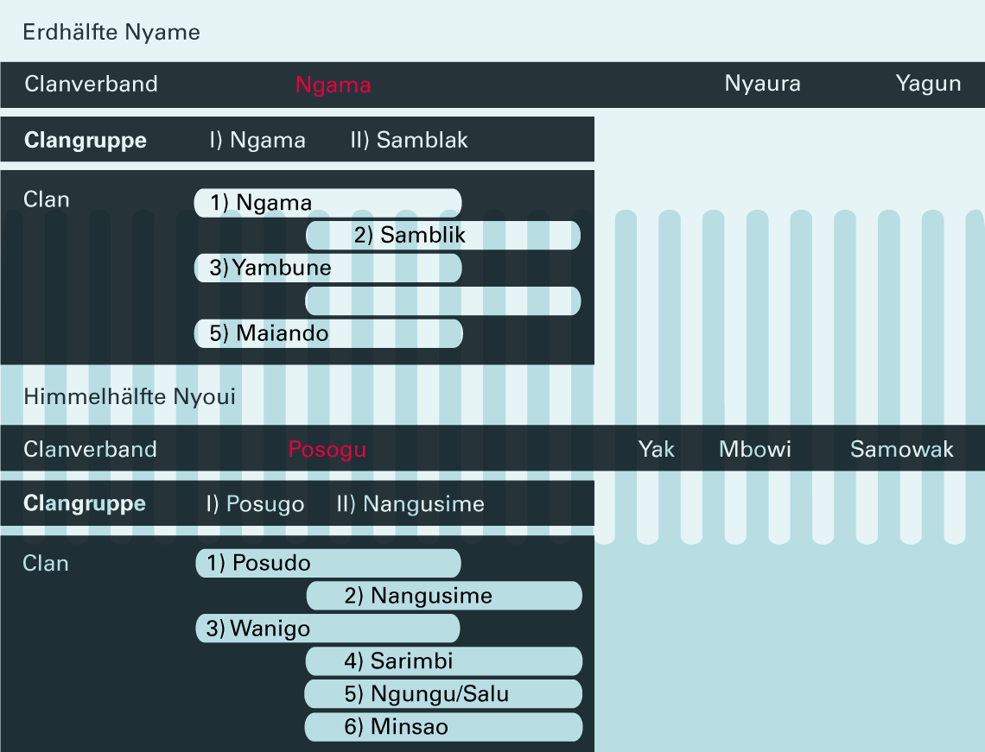The height and width of the screenshot is (752, 985).
Task: Choose the 3) Wanigo clan pill
Action: 327,629
